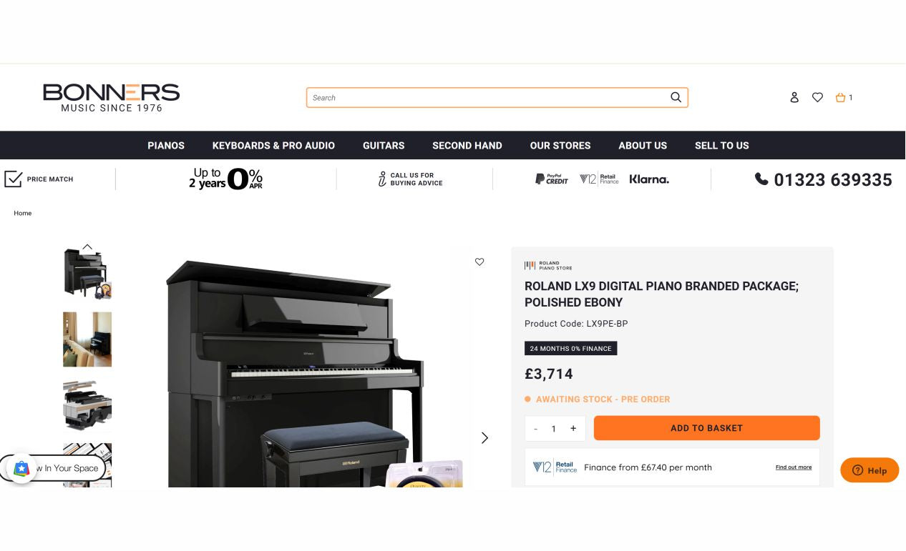Focus the Search input field
906x551 pixels.
coord(489,98)
